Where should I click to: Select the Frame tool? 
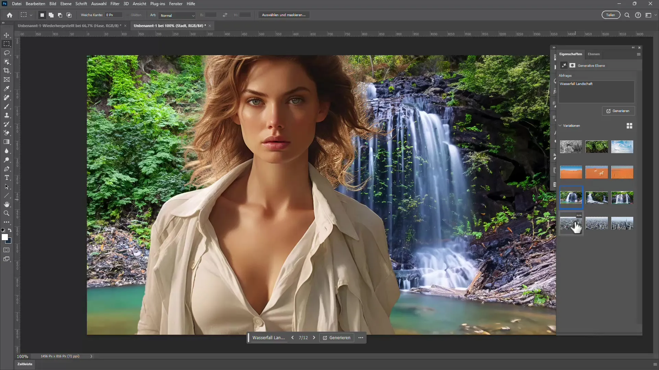click(7, 79)
